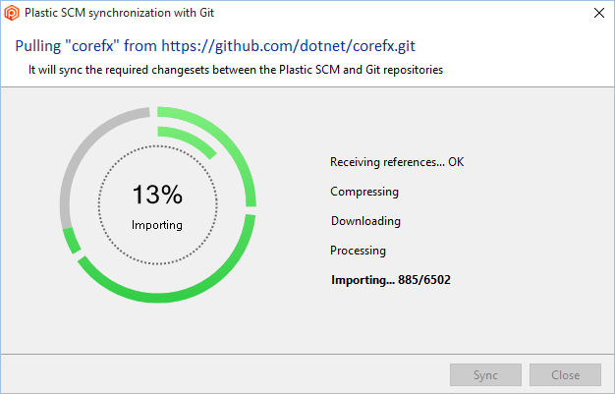
Task: Select the Compressing status line
Action: 364,192
